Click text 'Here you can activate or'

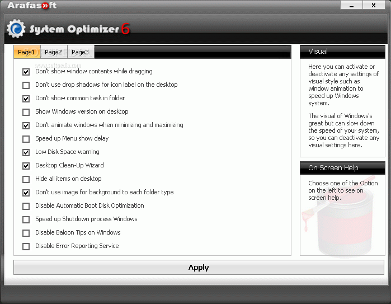tap(341, 67)
